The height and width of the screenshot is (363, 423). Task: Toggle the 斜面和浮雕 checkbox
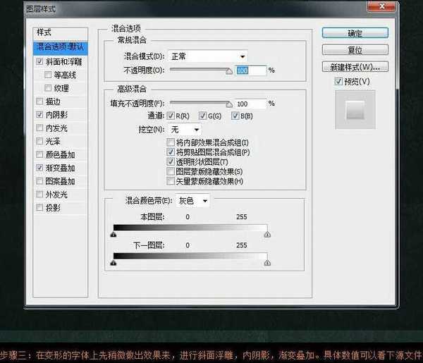tap(39, 61)
